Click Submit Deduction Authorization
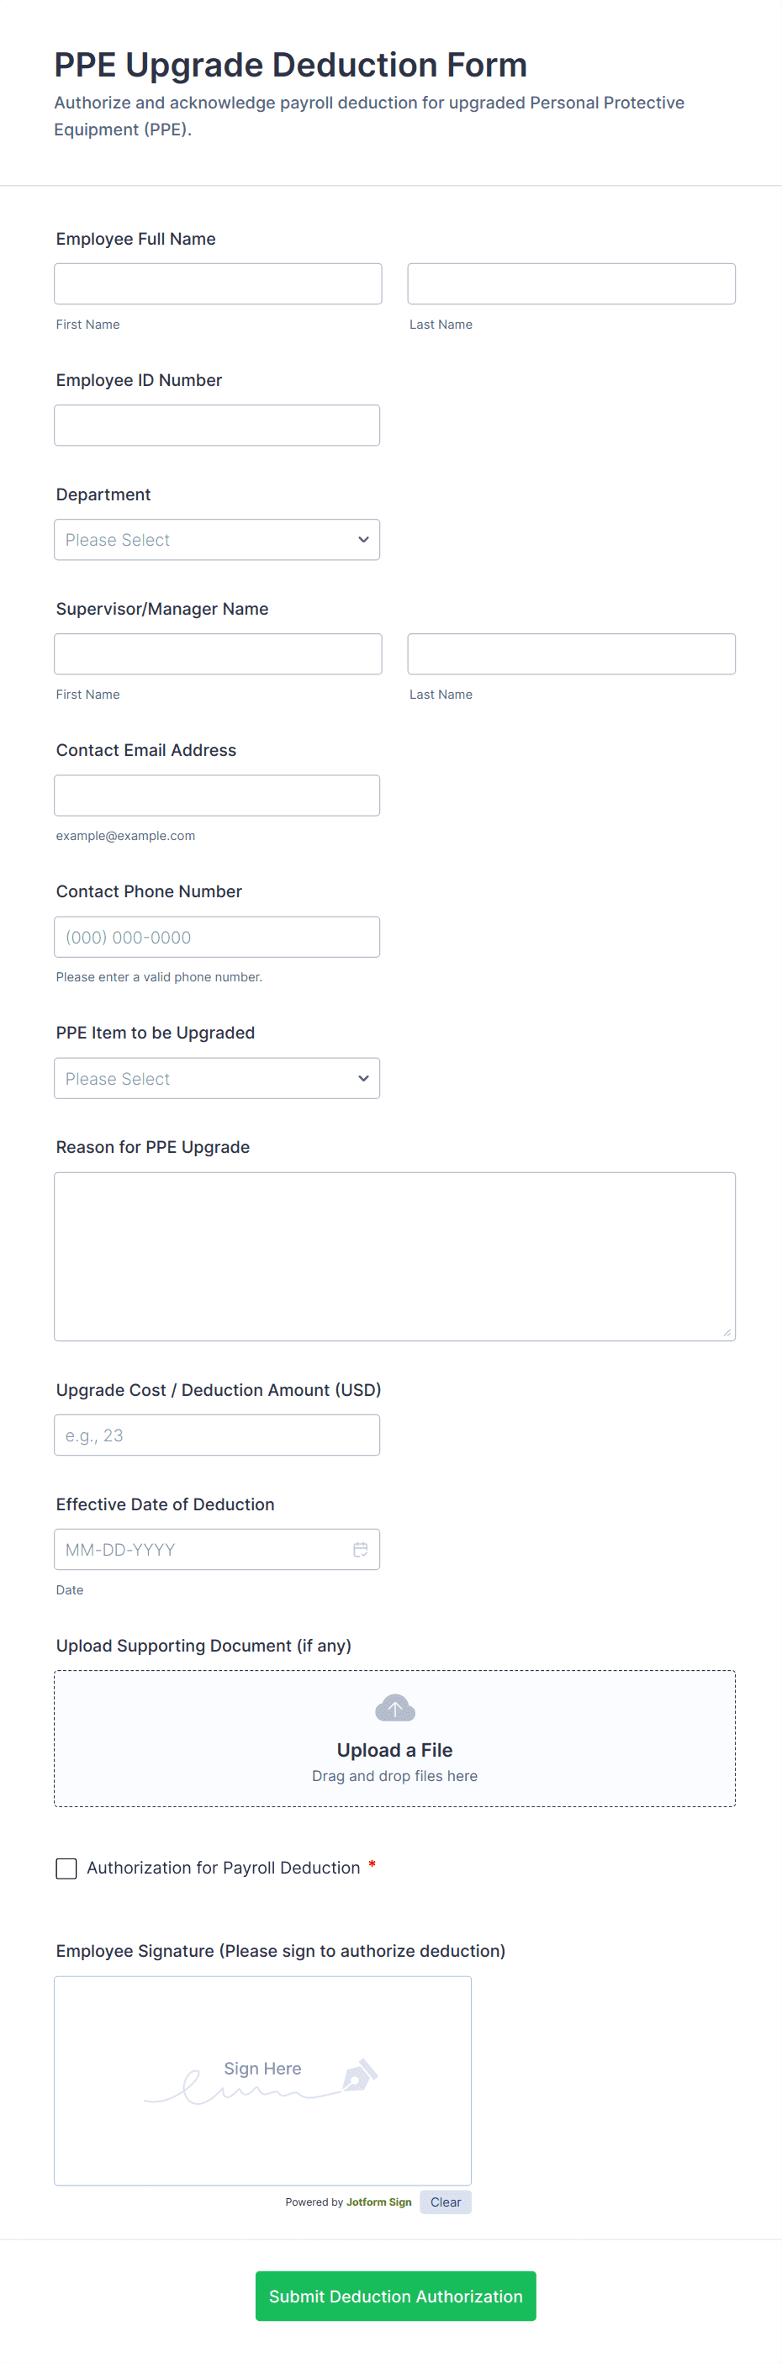The height and width of the screenshot is (2363, 782). pyautogui.click(x=394, y=2296)
